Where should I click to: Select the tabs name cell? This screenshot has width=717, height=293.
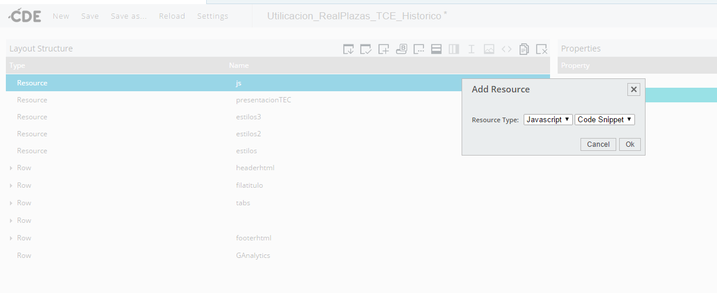coord(243,203)
